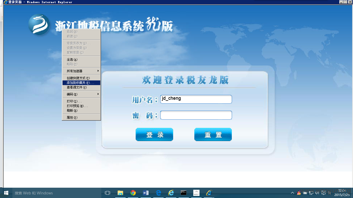Open Command Prompt from taskbar

(184, 193)
